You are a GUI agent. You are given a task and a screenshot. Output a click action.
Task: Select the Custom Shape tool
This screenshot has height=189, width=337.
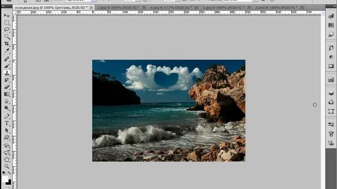tap(7, 138)
